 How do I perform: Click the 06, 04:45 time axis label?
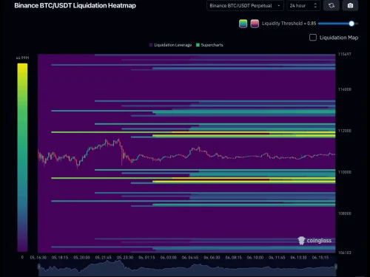coord(190,258)
